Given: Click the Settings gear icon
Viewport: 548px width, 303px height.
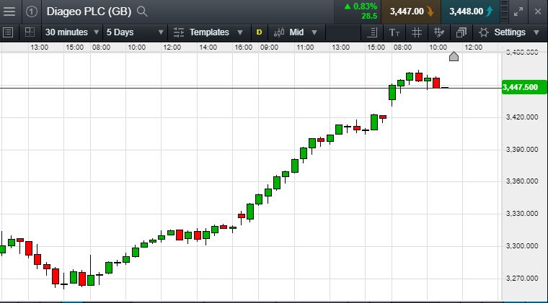Looking at the screenshot, I should coord(484,32).
